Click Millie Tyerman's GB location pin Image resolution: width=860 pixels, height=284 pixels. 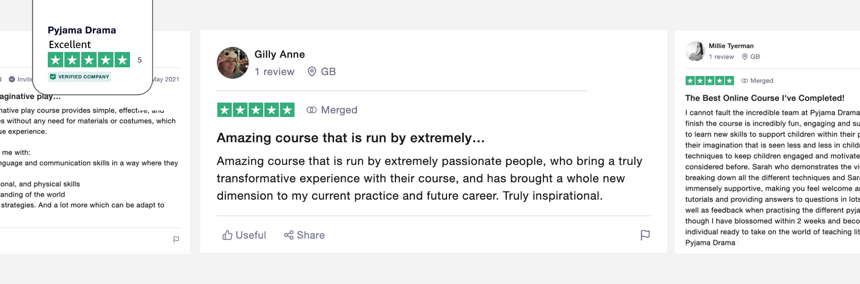(x=745, y=57)
